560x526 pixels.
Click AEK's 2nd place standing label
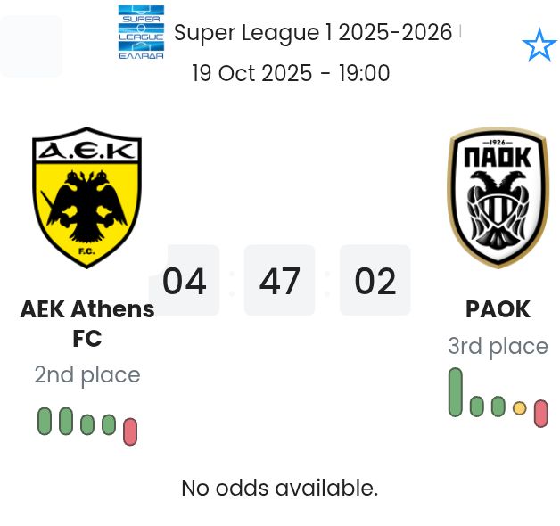pos(87,374)
